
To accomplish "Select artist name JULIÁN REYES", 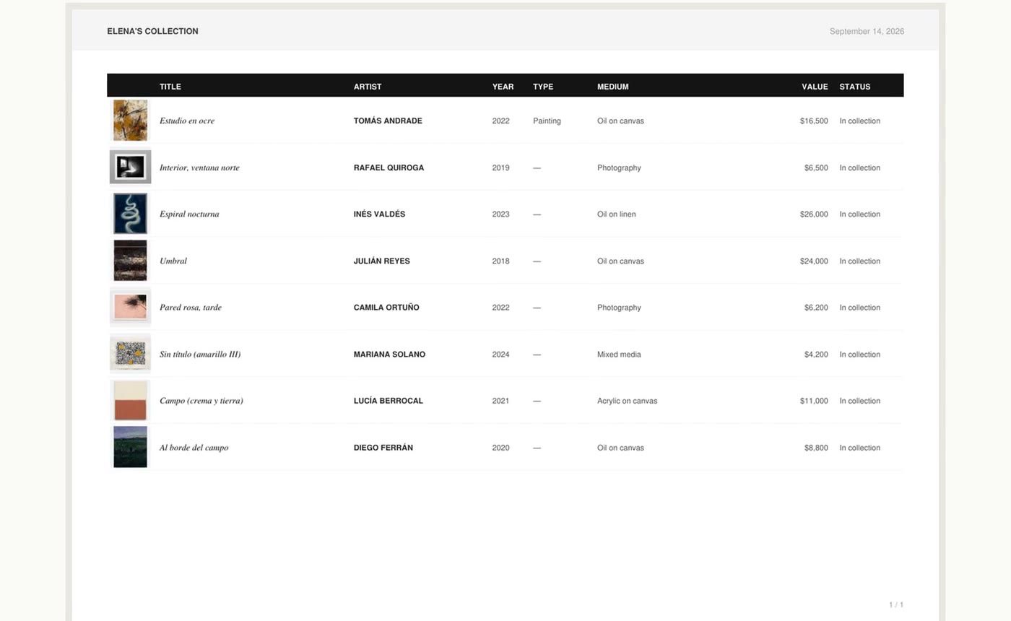I will tap(381, 261).
